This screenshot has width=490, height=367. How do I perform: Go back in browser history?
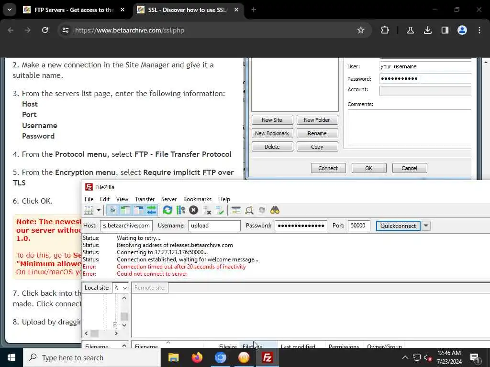tap(11, 30)
